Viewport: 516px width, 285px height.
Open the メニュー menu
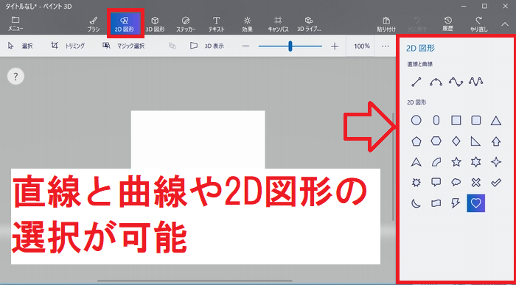(15, 24)
